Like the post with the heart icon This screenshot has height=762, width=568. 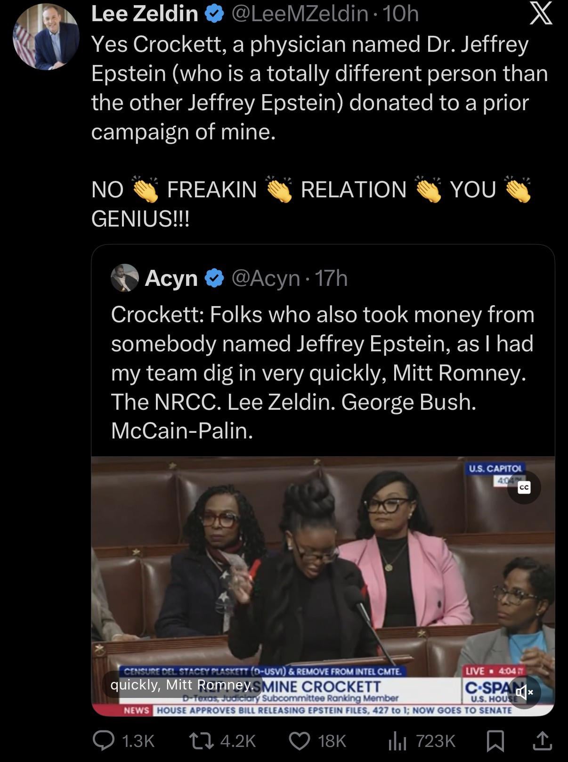point(299,741)
